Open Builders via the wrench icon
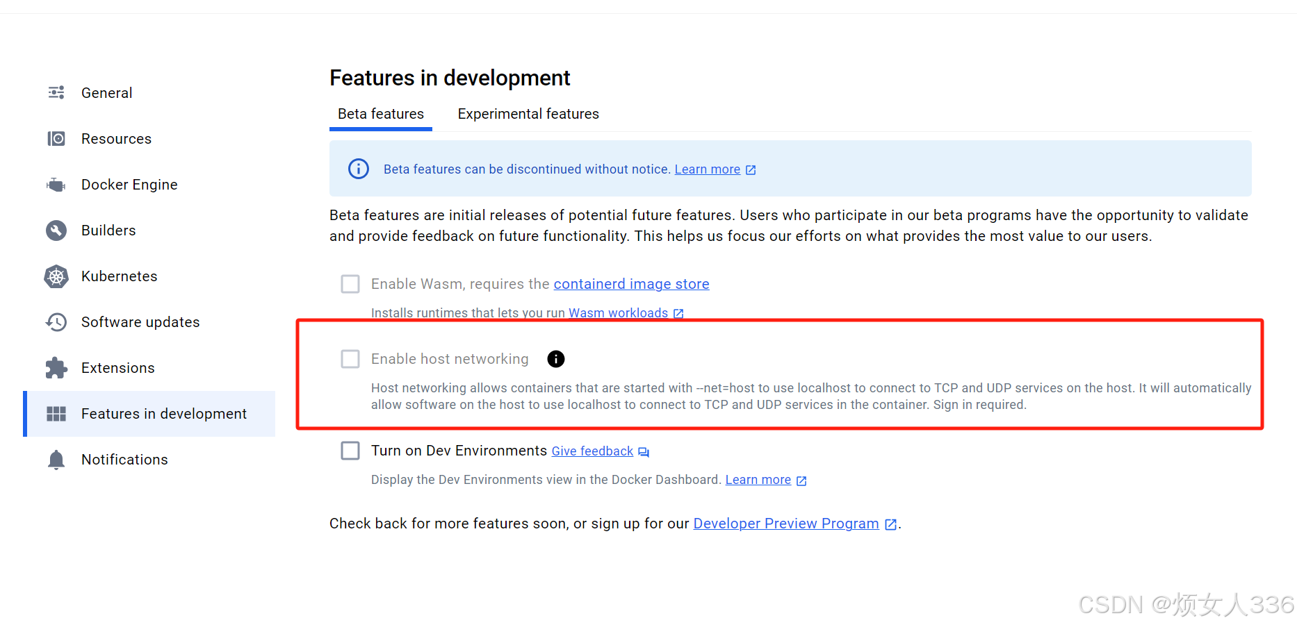This screenshot has width=1297, height=627. pyautogui.click(x=56, y=230)
